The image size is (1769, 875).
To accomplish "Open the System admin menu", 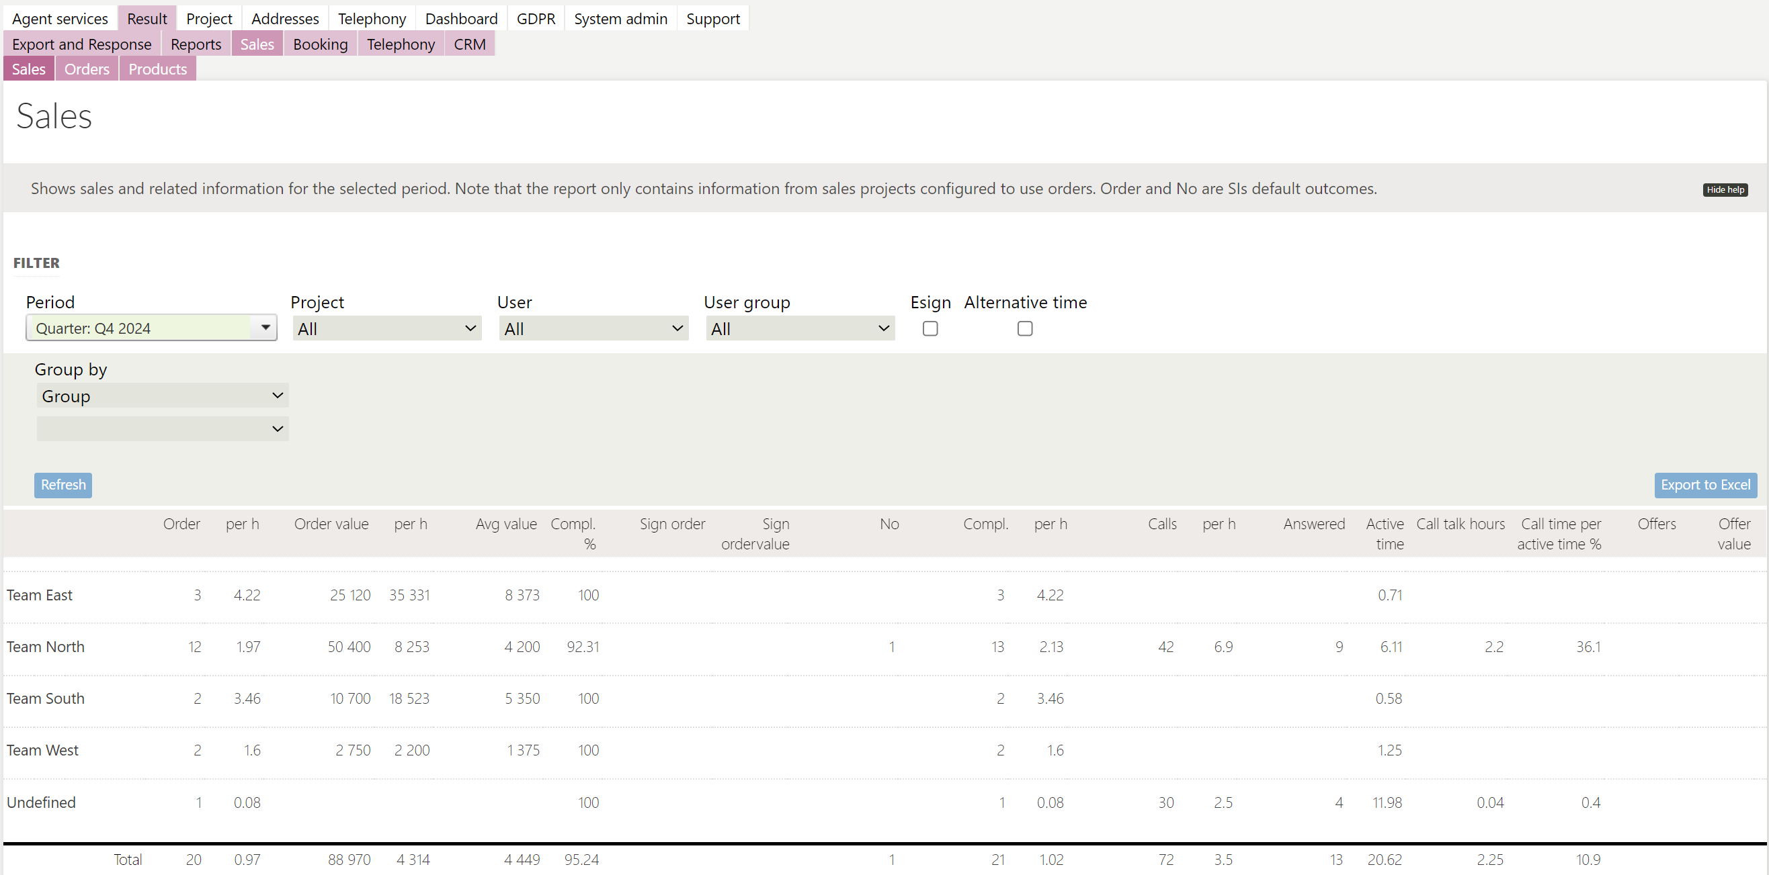I will coord(620,19).
